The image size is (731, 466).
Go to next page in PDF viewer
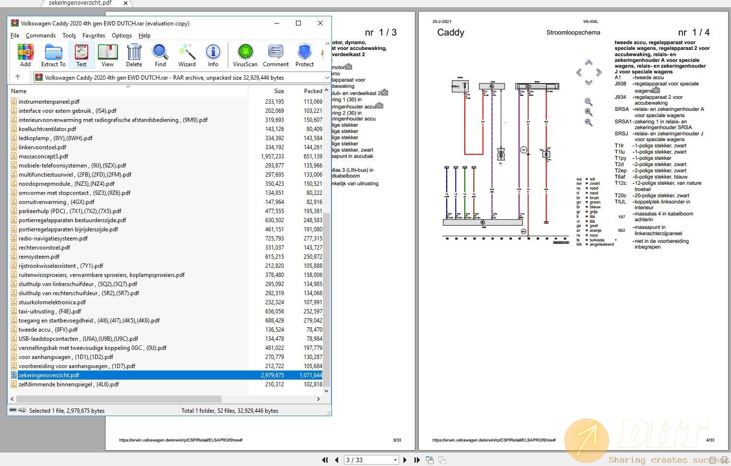[x=405, y=460]
